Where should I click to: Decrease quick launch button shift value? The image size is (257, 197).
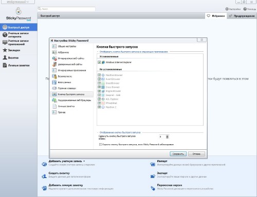(168, 137)
